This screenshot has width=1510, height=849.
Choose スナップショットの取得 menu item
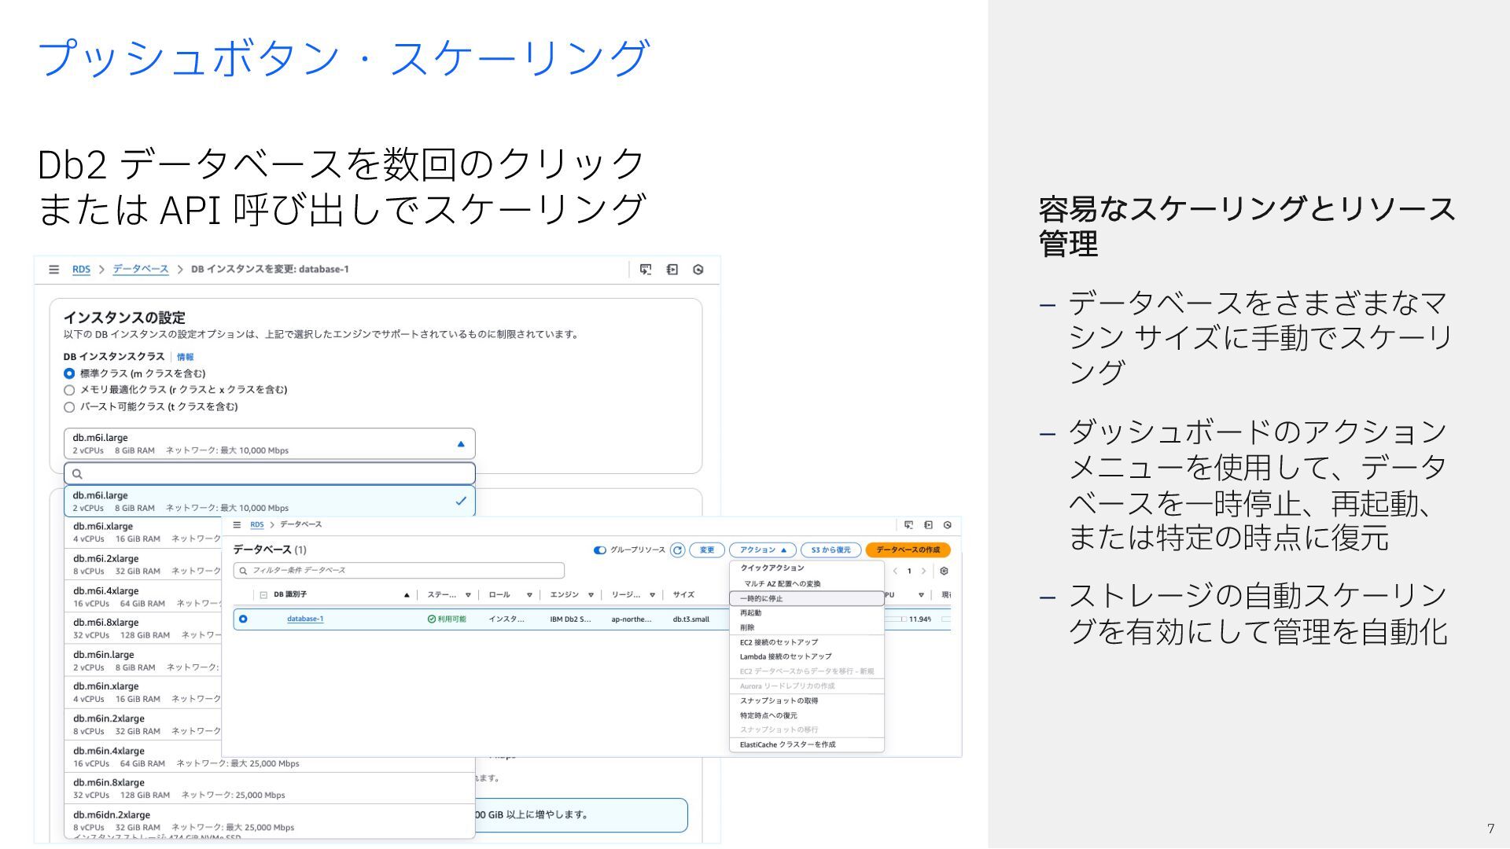779,701
